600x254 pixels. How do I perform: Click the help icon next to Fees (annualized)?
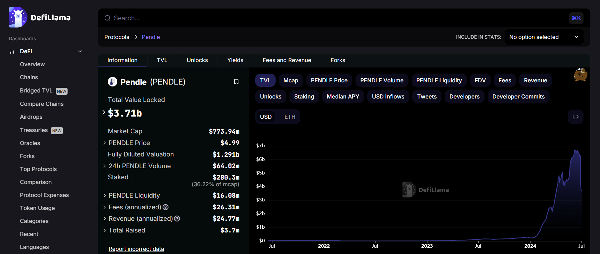tap(166, 207)
